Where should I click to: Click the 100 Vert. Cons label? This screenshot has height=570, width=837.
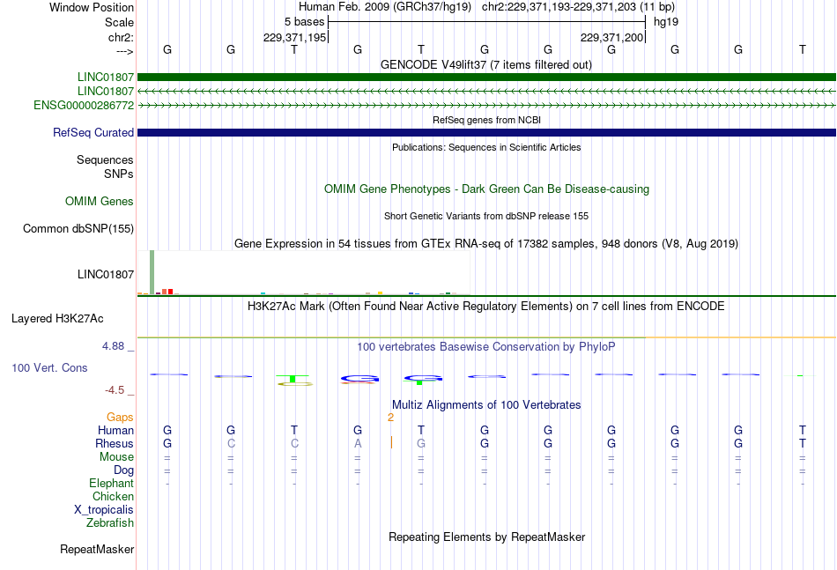tap(49, 367)
